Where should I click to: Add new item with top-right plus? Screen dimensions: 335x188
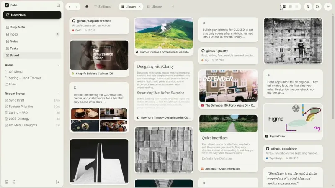(328, 7)
